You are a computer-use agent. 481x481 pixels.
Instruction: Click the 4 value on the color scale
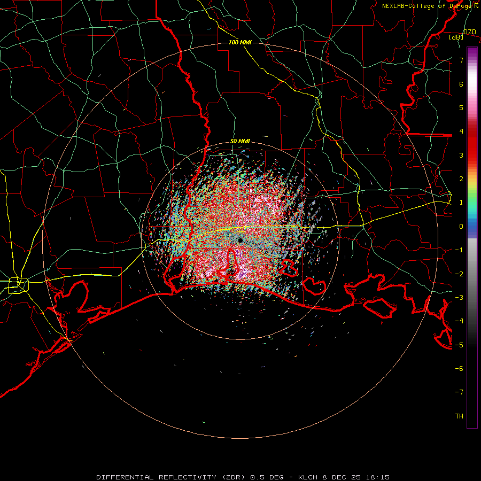click(461, 131)
